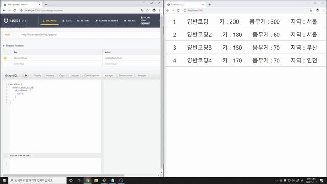The image size is (327, 184).
Task: Go back in the localhost:3000 window
Action: pyautogui.click(x=168, y=10)
